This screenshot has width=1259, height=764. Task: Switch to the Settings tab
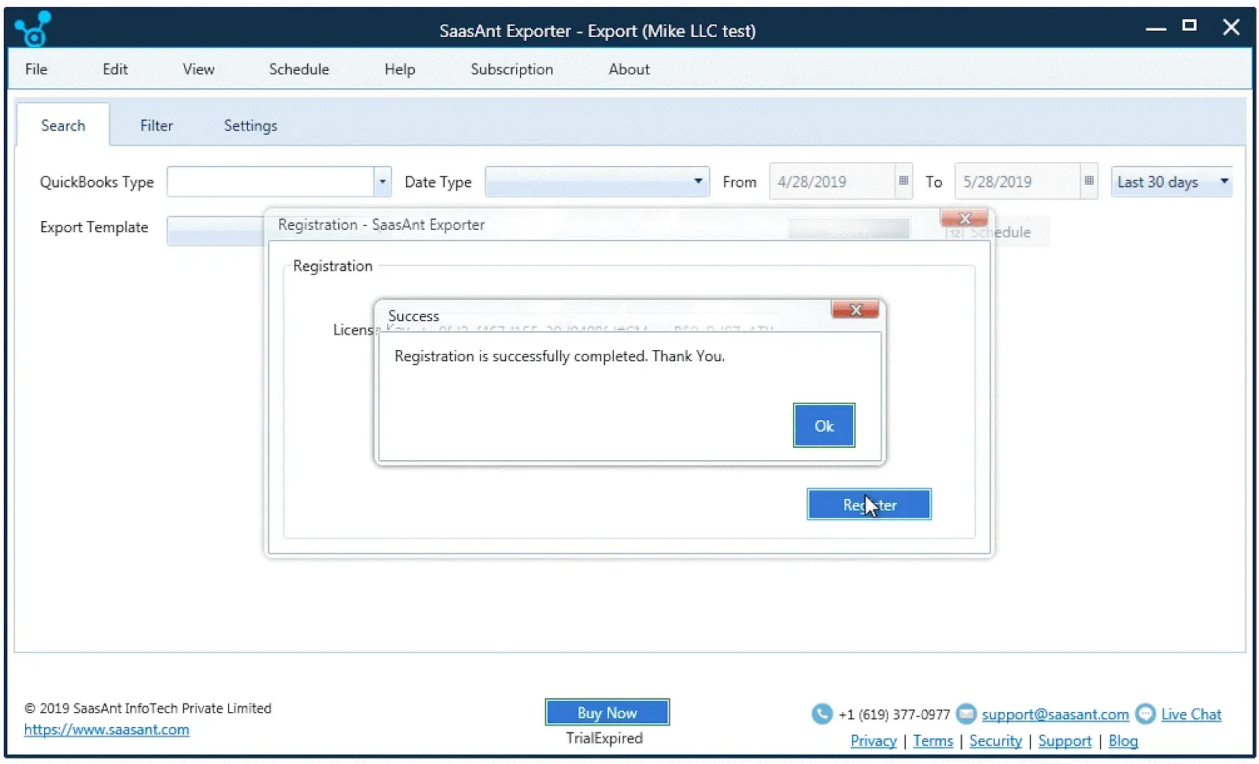click(250, 125)
